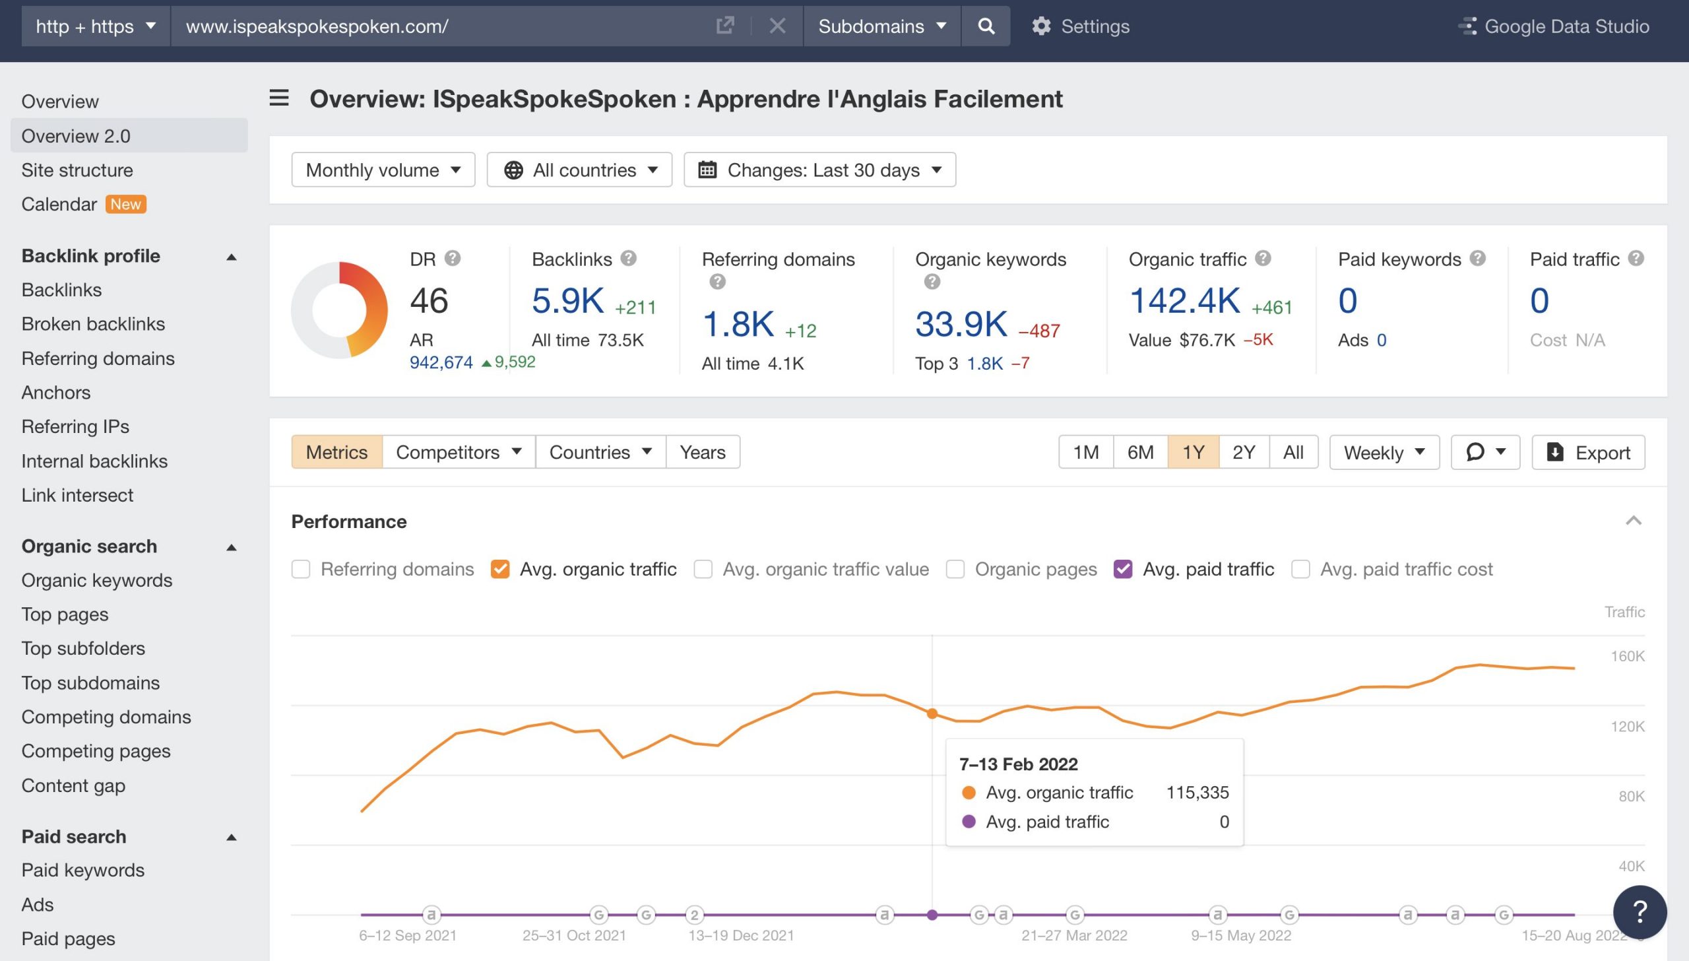Viewport: 1689px width, 961px height.
Task: Open the floating help button
Action: point(1640,912)
